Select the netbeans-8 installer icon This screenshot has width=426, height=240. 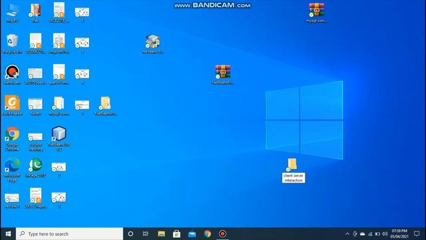click(152, 43)
